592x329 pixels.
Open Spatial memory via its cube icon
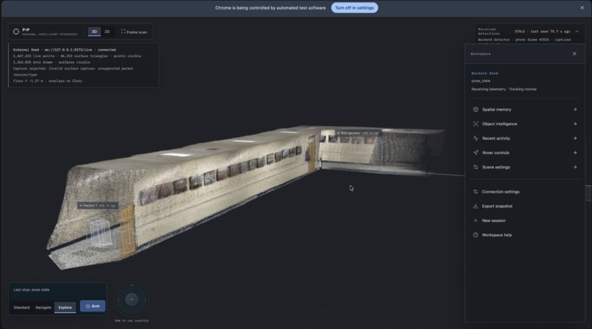pyautogui.click(x=475, y=110)
